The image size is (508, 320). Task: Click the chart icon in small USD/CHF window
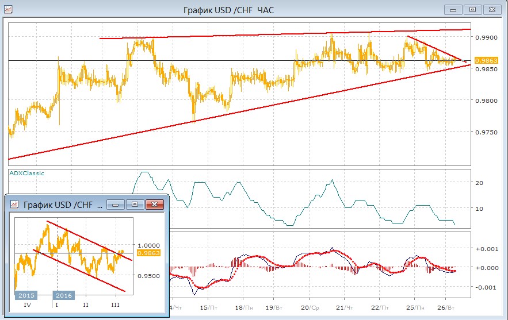tap(14, 204)
